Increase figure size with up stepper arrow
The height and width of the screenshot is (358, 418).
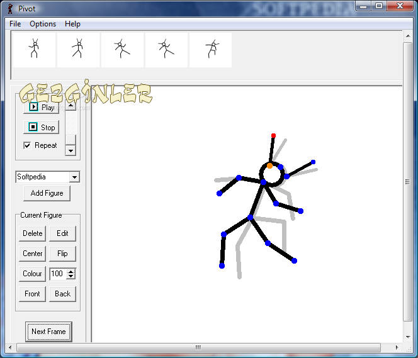coord(71,271)
